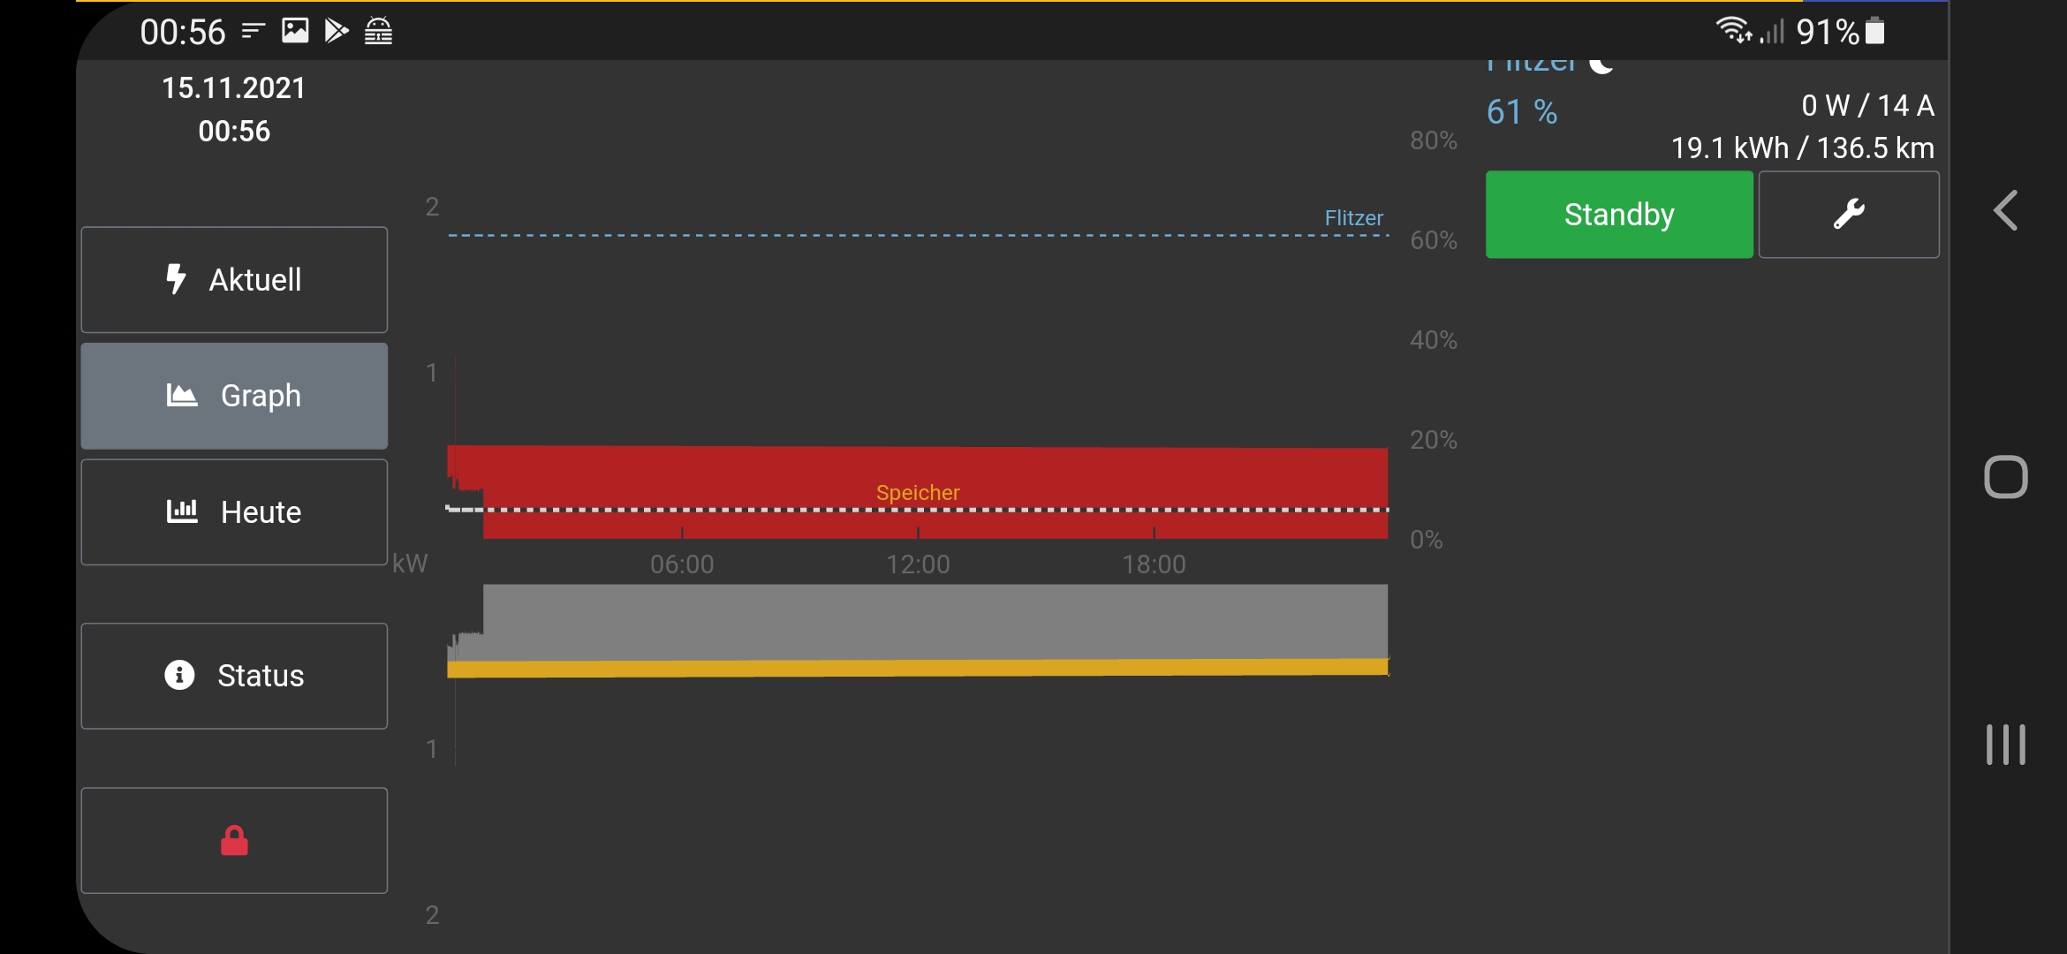The width and height of the screenshot is (2067, 954).
Task: Tap the red lock icon button
Action: click(x=234, y=841)
